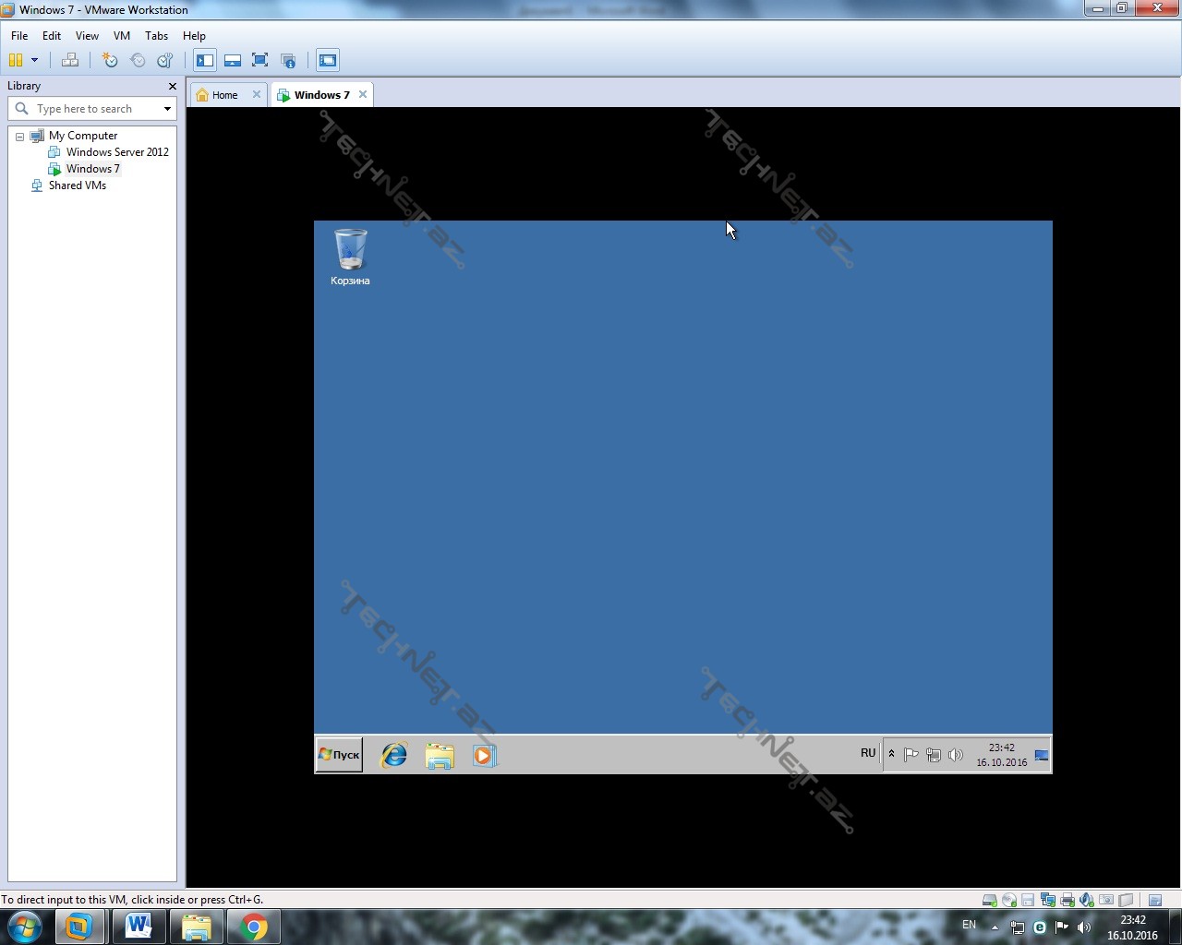Viewport: 1182px width, 945px height.
Task: Close the Windows 7 tab
Action: tap(363, 94)
